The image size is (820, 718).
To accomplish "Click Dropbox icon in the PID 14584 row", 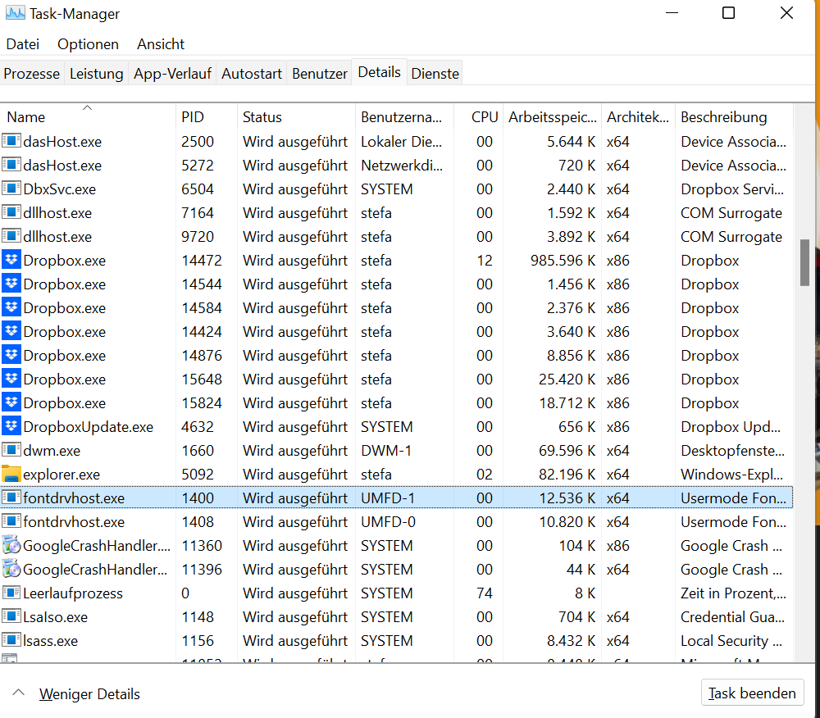I will pyautogui.click(x=11, y=307).
